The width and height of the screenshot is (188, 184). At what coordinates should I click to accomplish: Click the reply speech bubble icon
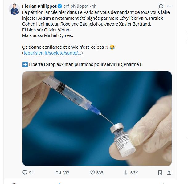(25, 173)
